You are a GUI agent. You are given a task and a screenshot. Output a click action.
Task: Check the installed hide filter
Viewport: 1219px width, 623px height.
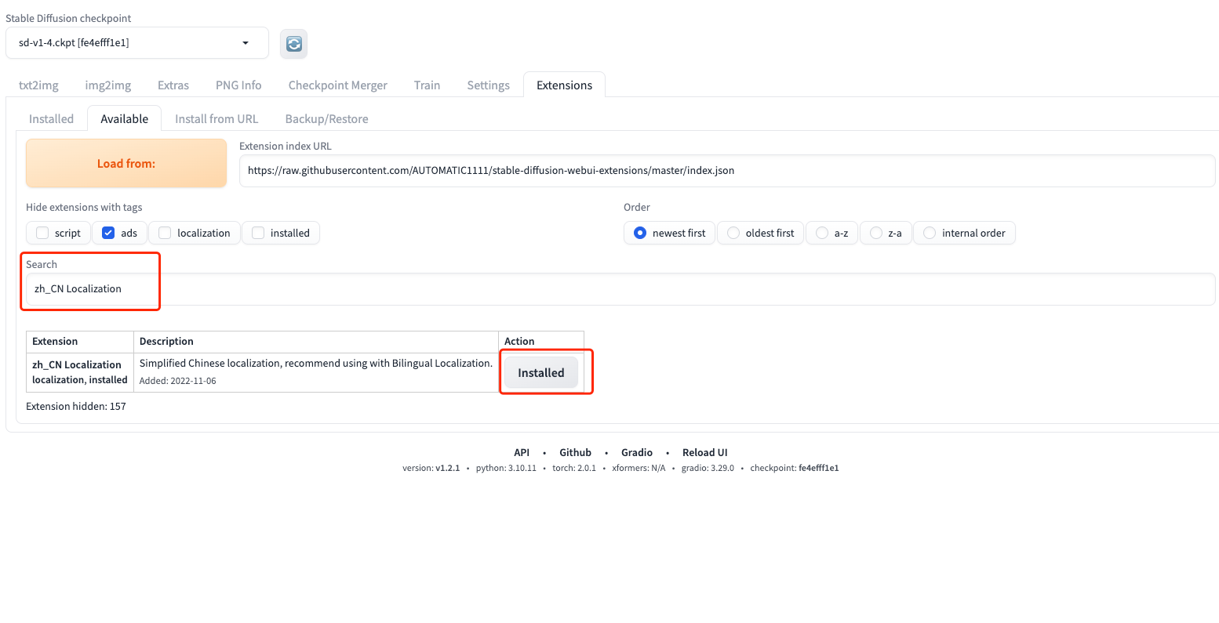click(x=258, y=233)
